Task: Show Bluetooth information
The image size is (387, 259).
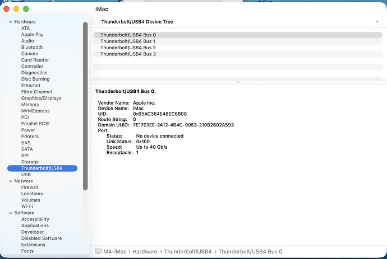Action: click(x=32, y=48)
